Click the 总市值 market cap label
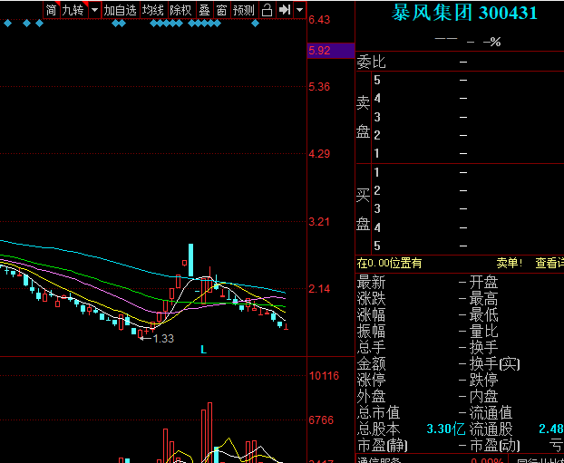The width and height of the screenshot is (564, 463). 378,412
